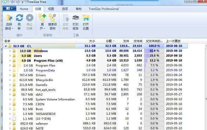
Task: Select the 扫描 (Scan) ribbon tab
Action: pyautogui.click(x=38, y=9)
